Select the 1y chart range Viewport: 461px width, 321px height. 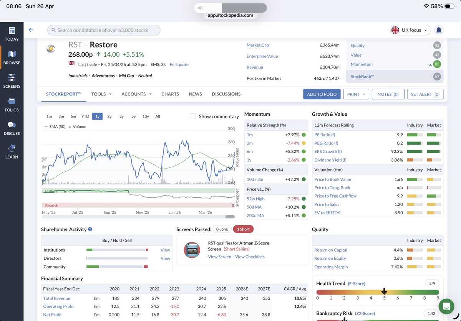coord(97,116)
